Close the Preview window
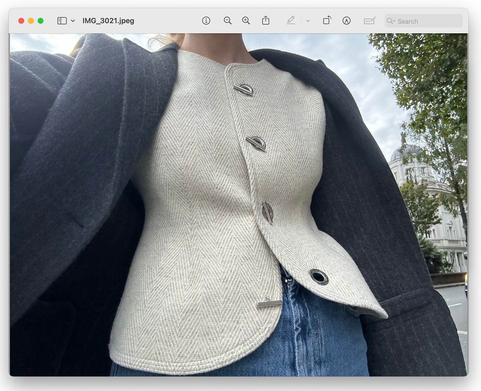 pyautogui.click(x=21, y=21)
